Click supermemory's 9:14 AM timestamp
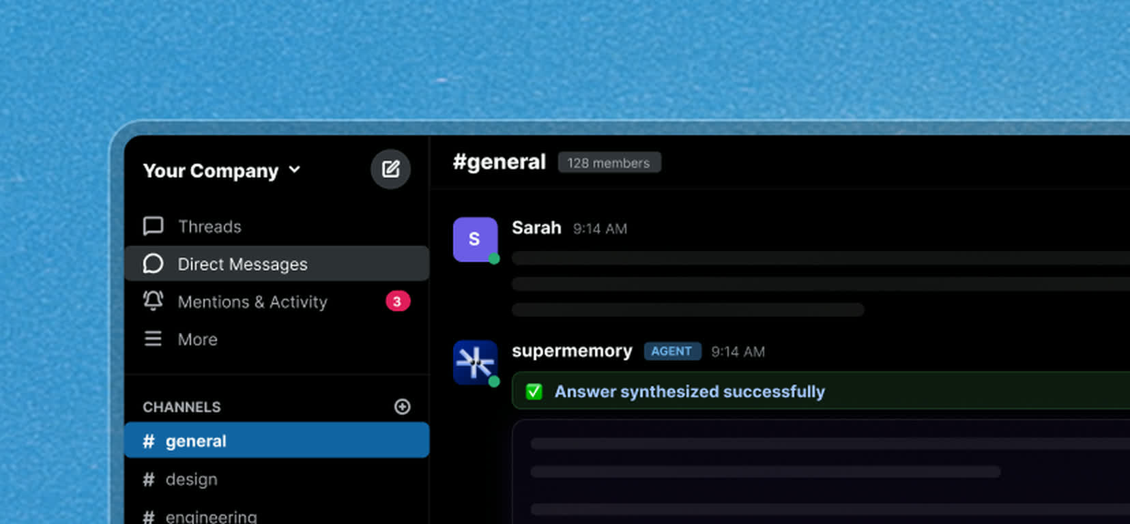The height and width of the screenshot is (524, 1130). point(738,352)
